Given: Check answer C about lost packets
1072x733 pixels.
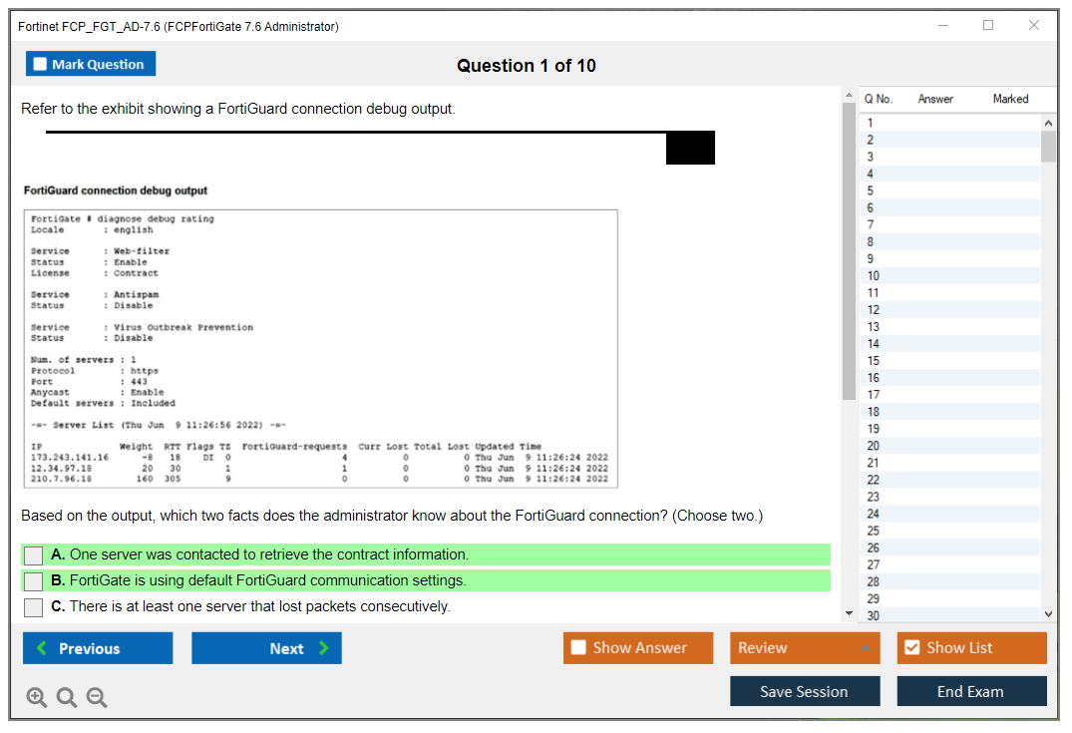Looking at the screenshot, I should pyautogui.click(x=33, y=607).
